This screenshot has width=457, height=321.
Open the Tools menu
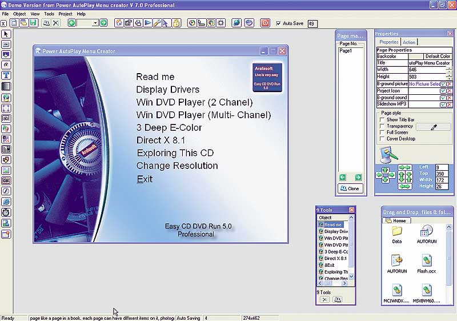tap(49, 14)
